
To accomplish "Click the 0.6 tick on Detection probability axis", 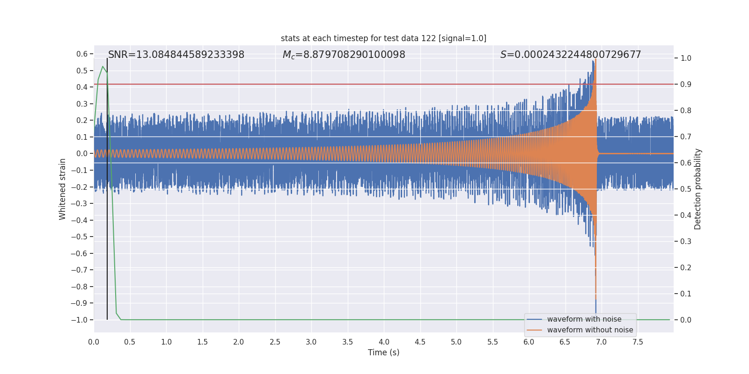I will [x=686, y=163].
